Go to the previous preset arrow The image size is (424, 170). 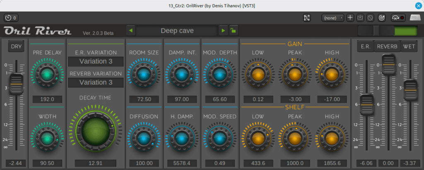coord(131,31)
